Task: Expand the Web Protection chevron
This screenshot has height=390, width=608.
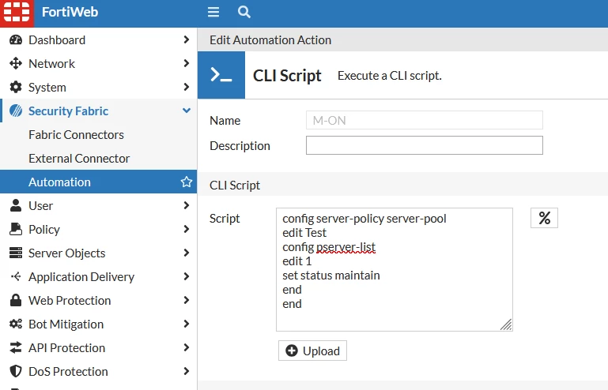Action: click(186, 300)
